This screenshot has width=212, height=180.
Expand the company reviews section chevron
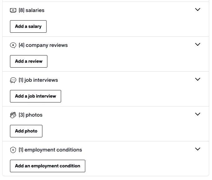[198, 44]
